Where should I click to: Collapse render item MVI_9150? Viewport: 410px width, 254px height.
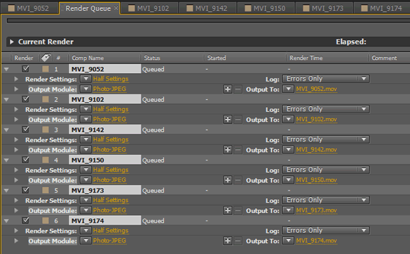[x=6, y=160]
